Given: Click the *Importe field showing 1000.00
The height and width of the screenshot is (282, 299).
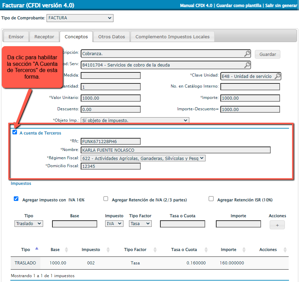Looking at the screenshot, I should pos(250,98).
